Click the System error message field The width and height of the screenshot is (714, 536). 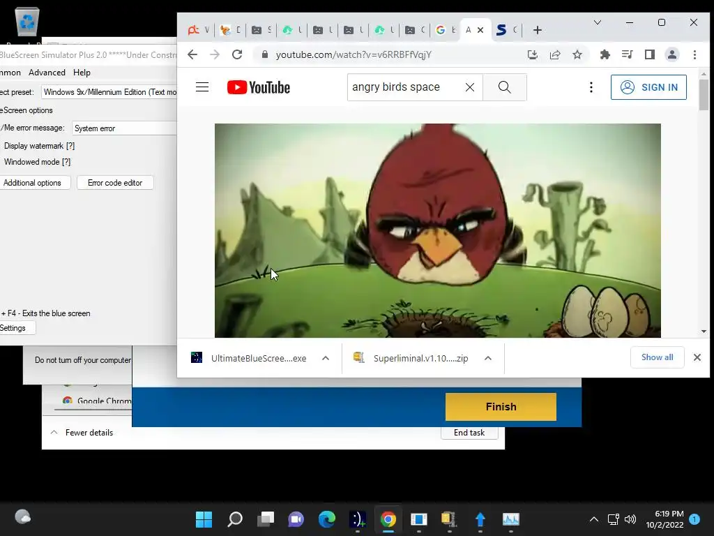[x=124, y=128]
